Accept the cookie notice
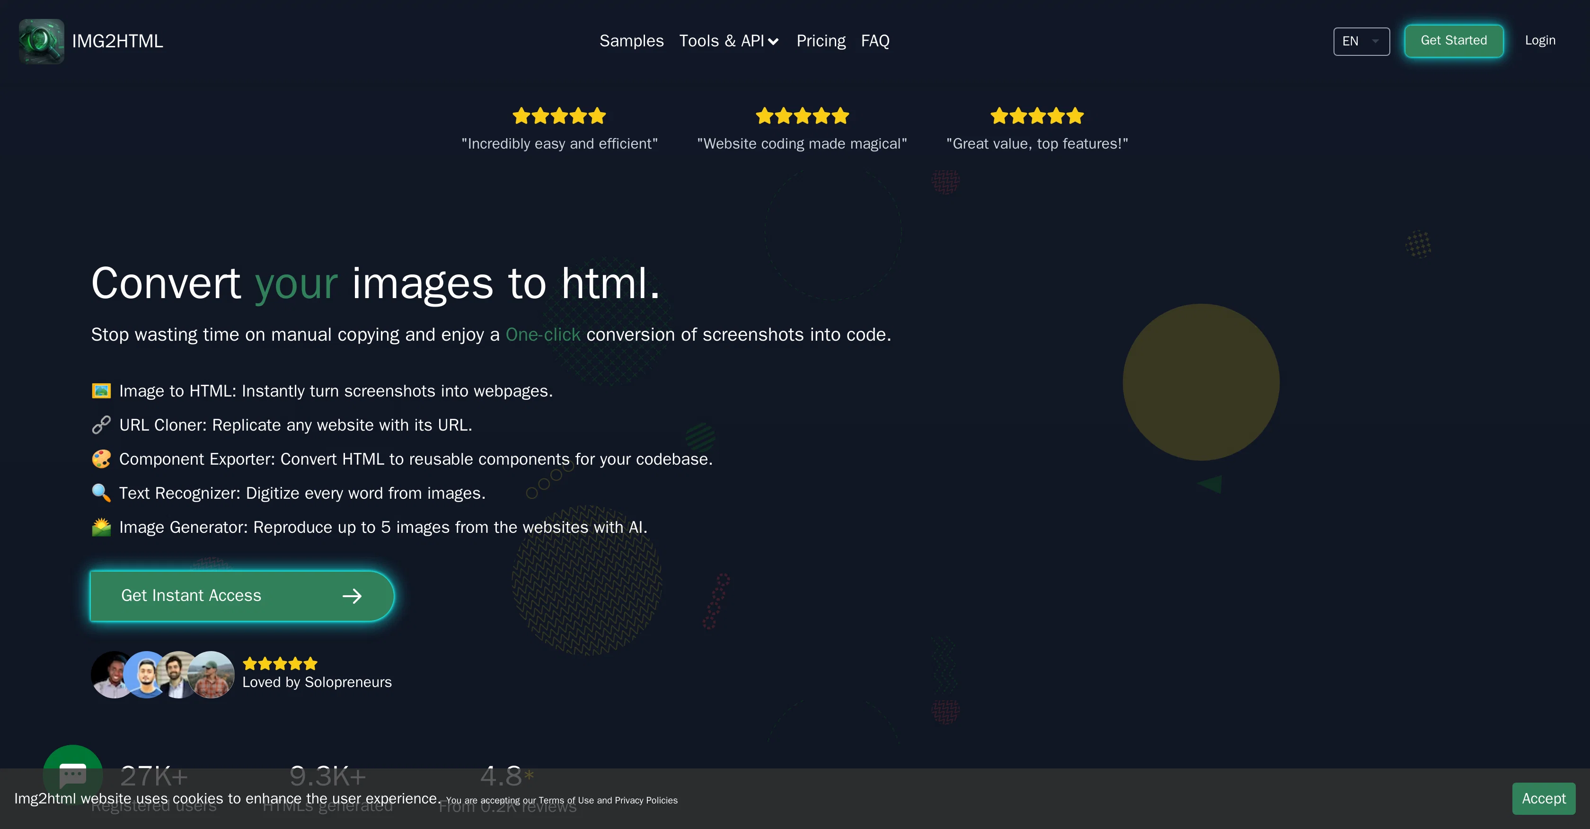The height and width of the screenshot is (829, 1590). point(1543,798)
